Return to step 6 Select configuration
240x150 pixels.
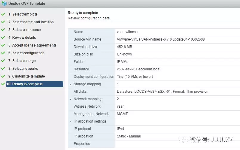click(x=28, y=53)
